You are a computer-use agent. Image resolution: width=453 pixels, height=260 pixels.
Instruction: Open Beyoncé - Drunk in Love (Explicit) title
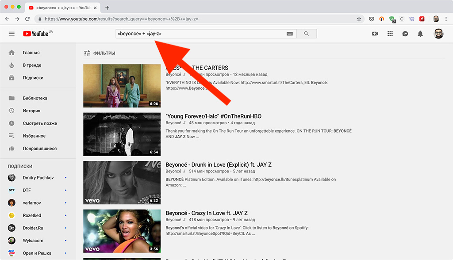(x=219, y=164)
